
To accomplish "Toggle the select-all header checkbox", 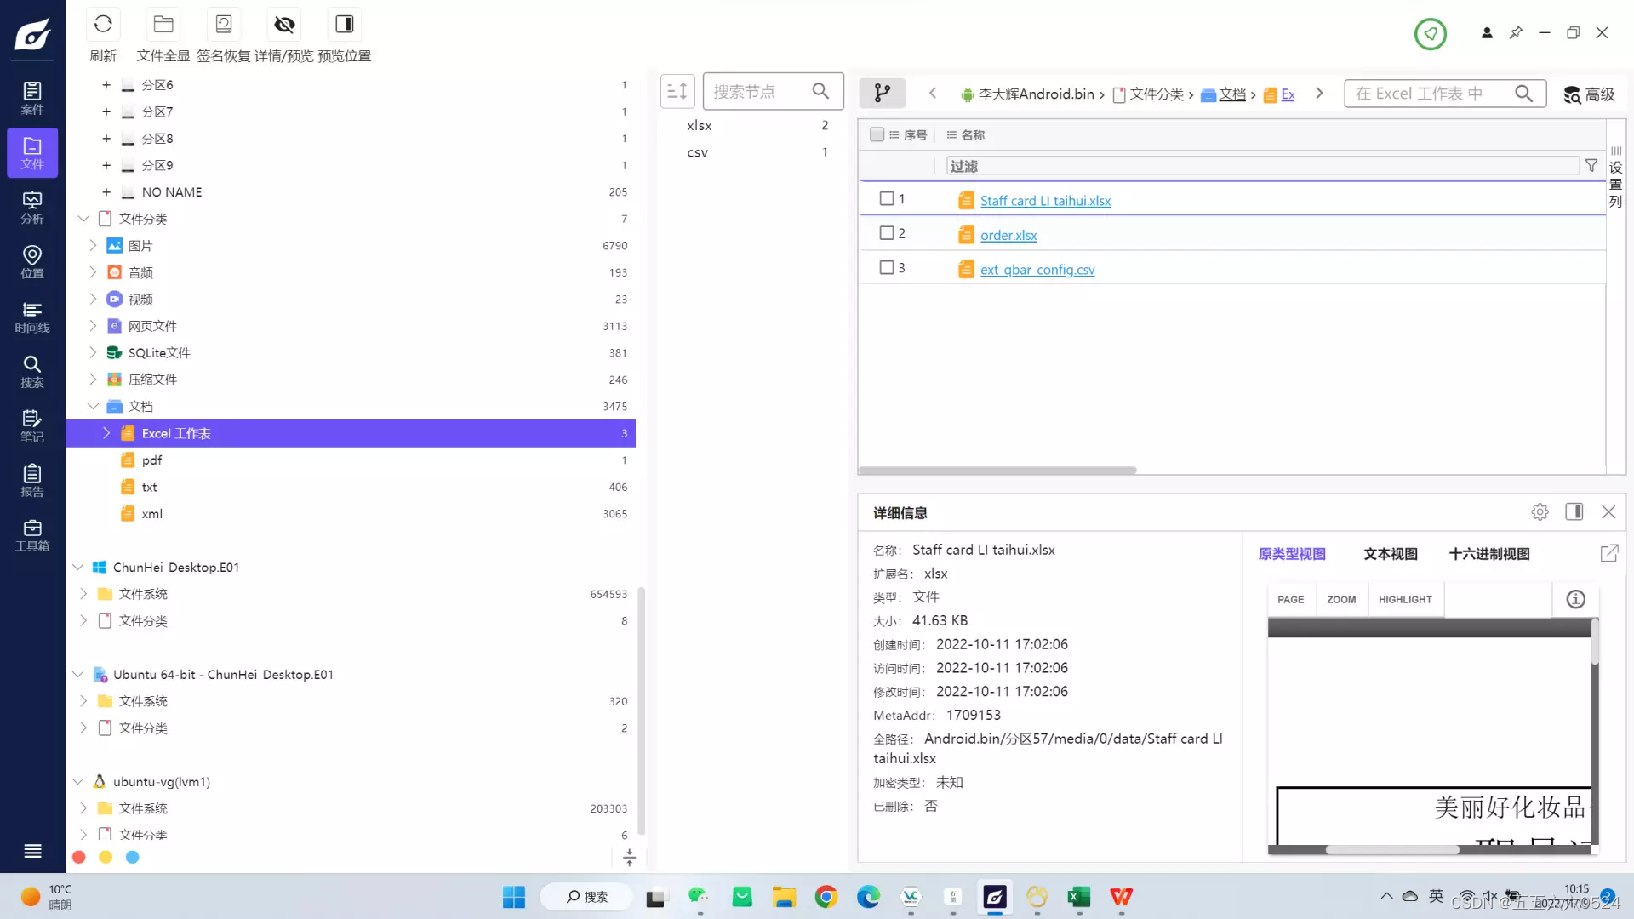I will tap(877, 134).
